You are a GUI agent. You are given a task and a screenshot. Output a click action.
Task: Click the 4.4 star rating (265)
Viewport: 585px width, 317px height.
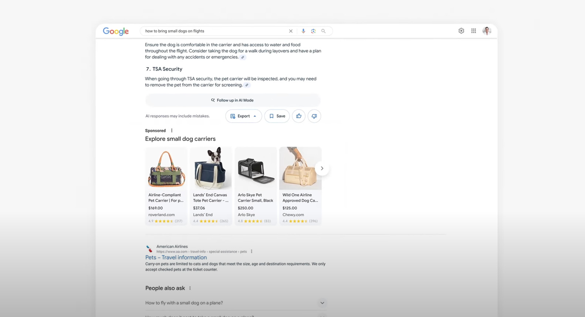point(211,221)
